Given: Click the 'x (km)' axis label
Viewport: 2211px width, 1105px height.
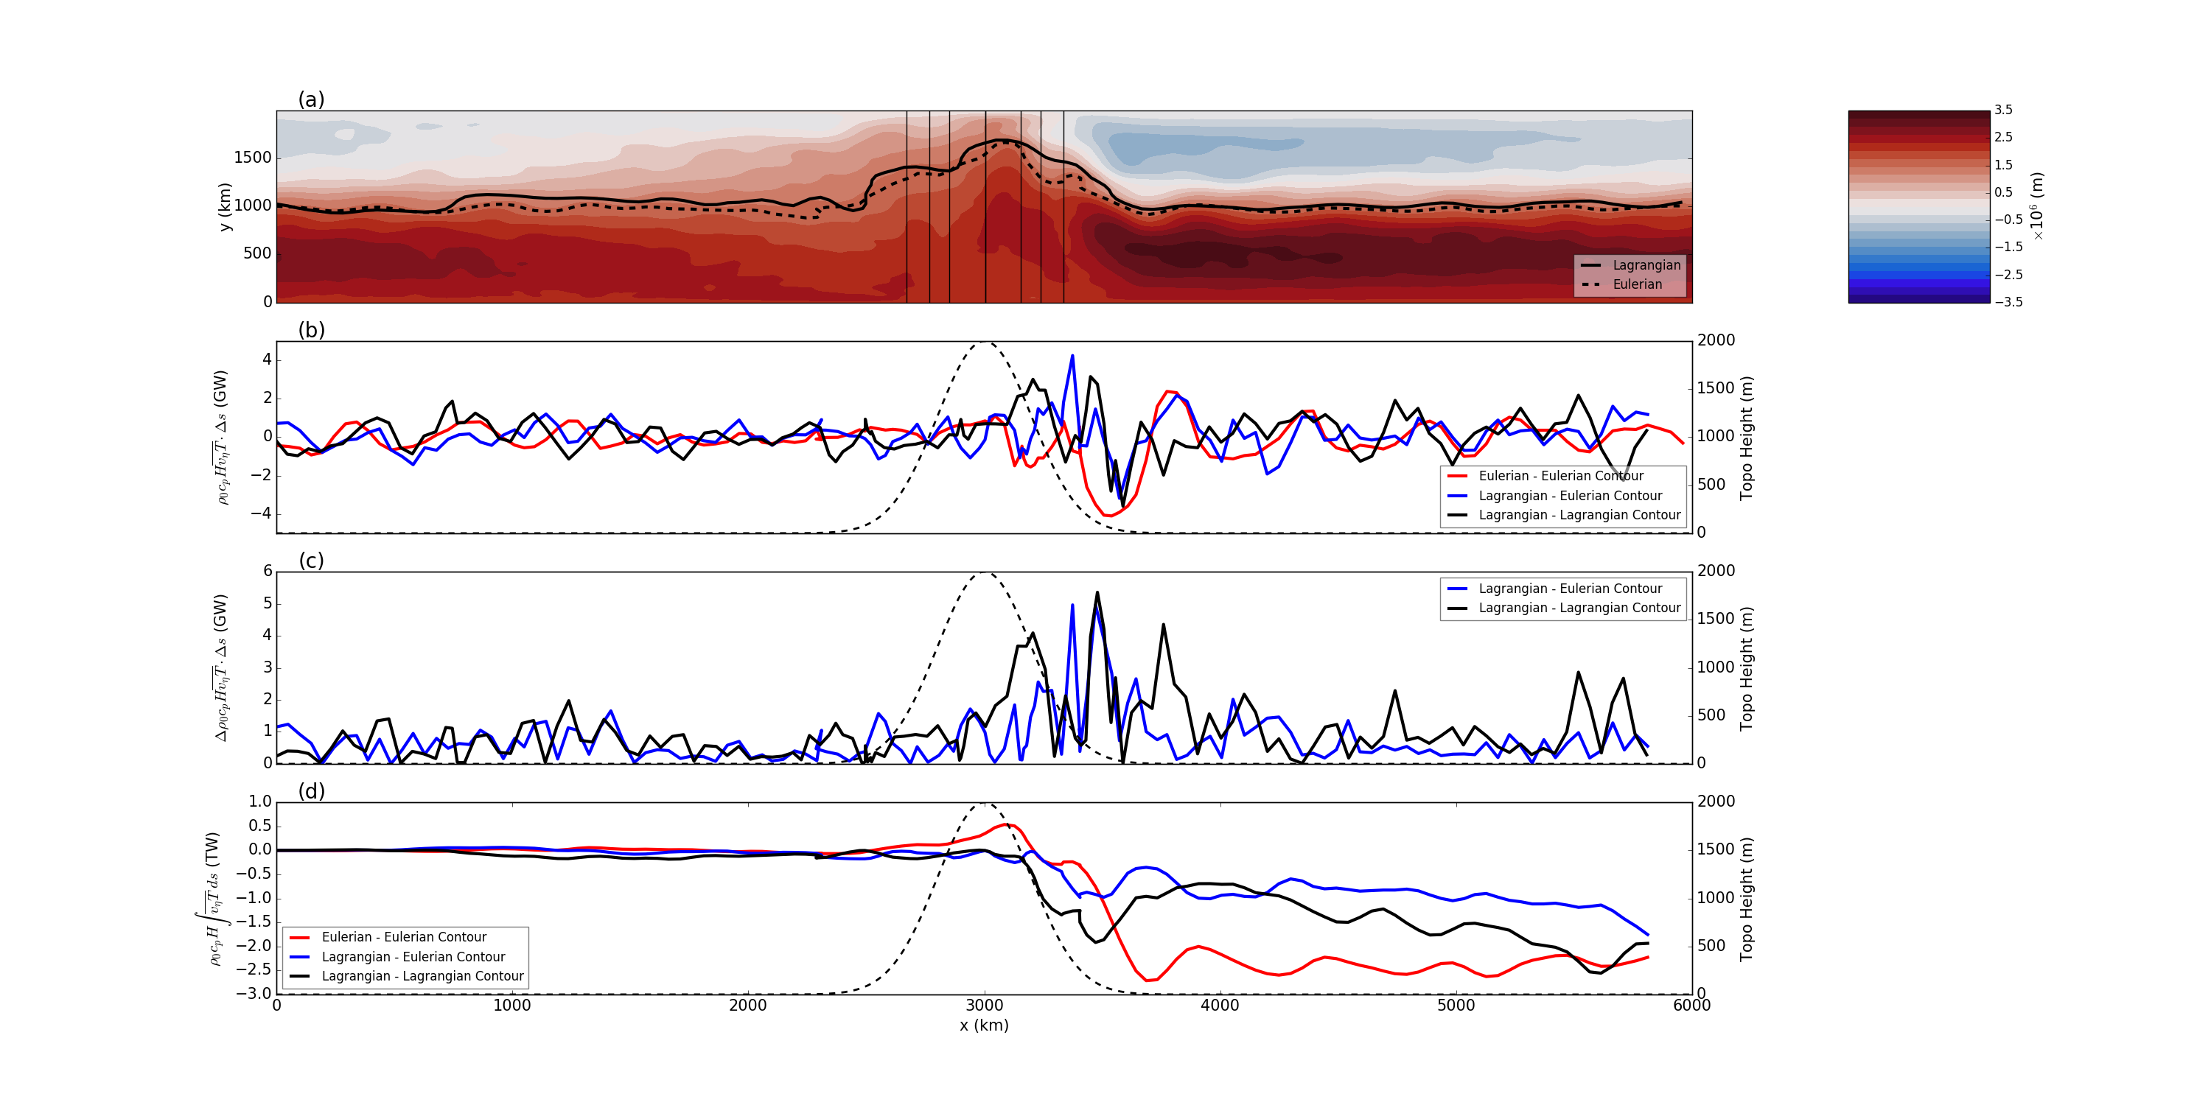Looking at the screenshot, I should pos(984,1025).
